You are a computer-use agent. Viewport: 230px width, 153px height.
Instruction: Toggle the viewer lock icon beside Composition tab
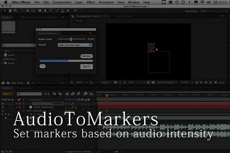click(72, 16)
